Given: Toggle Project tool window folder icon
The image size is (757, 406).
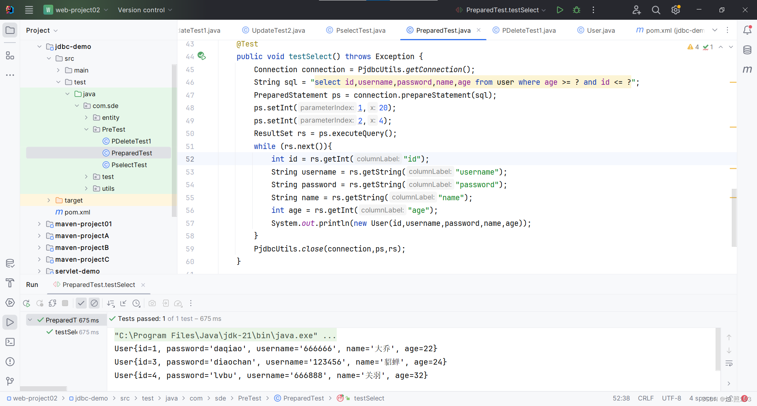Looking at the screenshot, I should coord(10,30).
